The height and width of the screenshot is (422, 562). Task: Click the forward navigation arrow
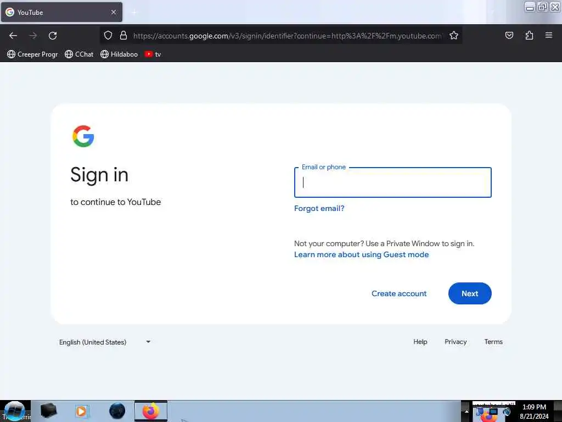click(33, 36)
